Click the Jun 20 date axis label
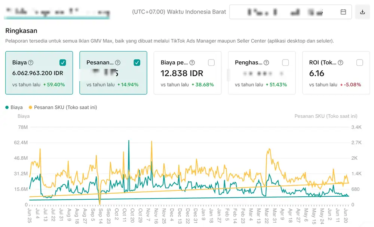Image resolution: width=374 pixels, height=227 pixels. click(345, 215)
